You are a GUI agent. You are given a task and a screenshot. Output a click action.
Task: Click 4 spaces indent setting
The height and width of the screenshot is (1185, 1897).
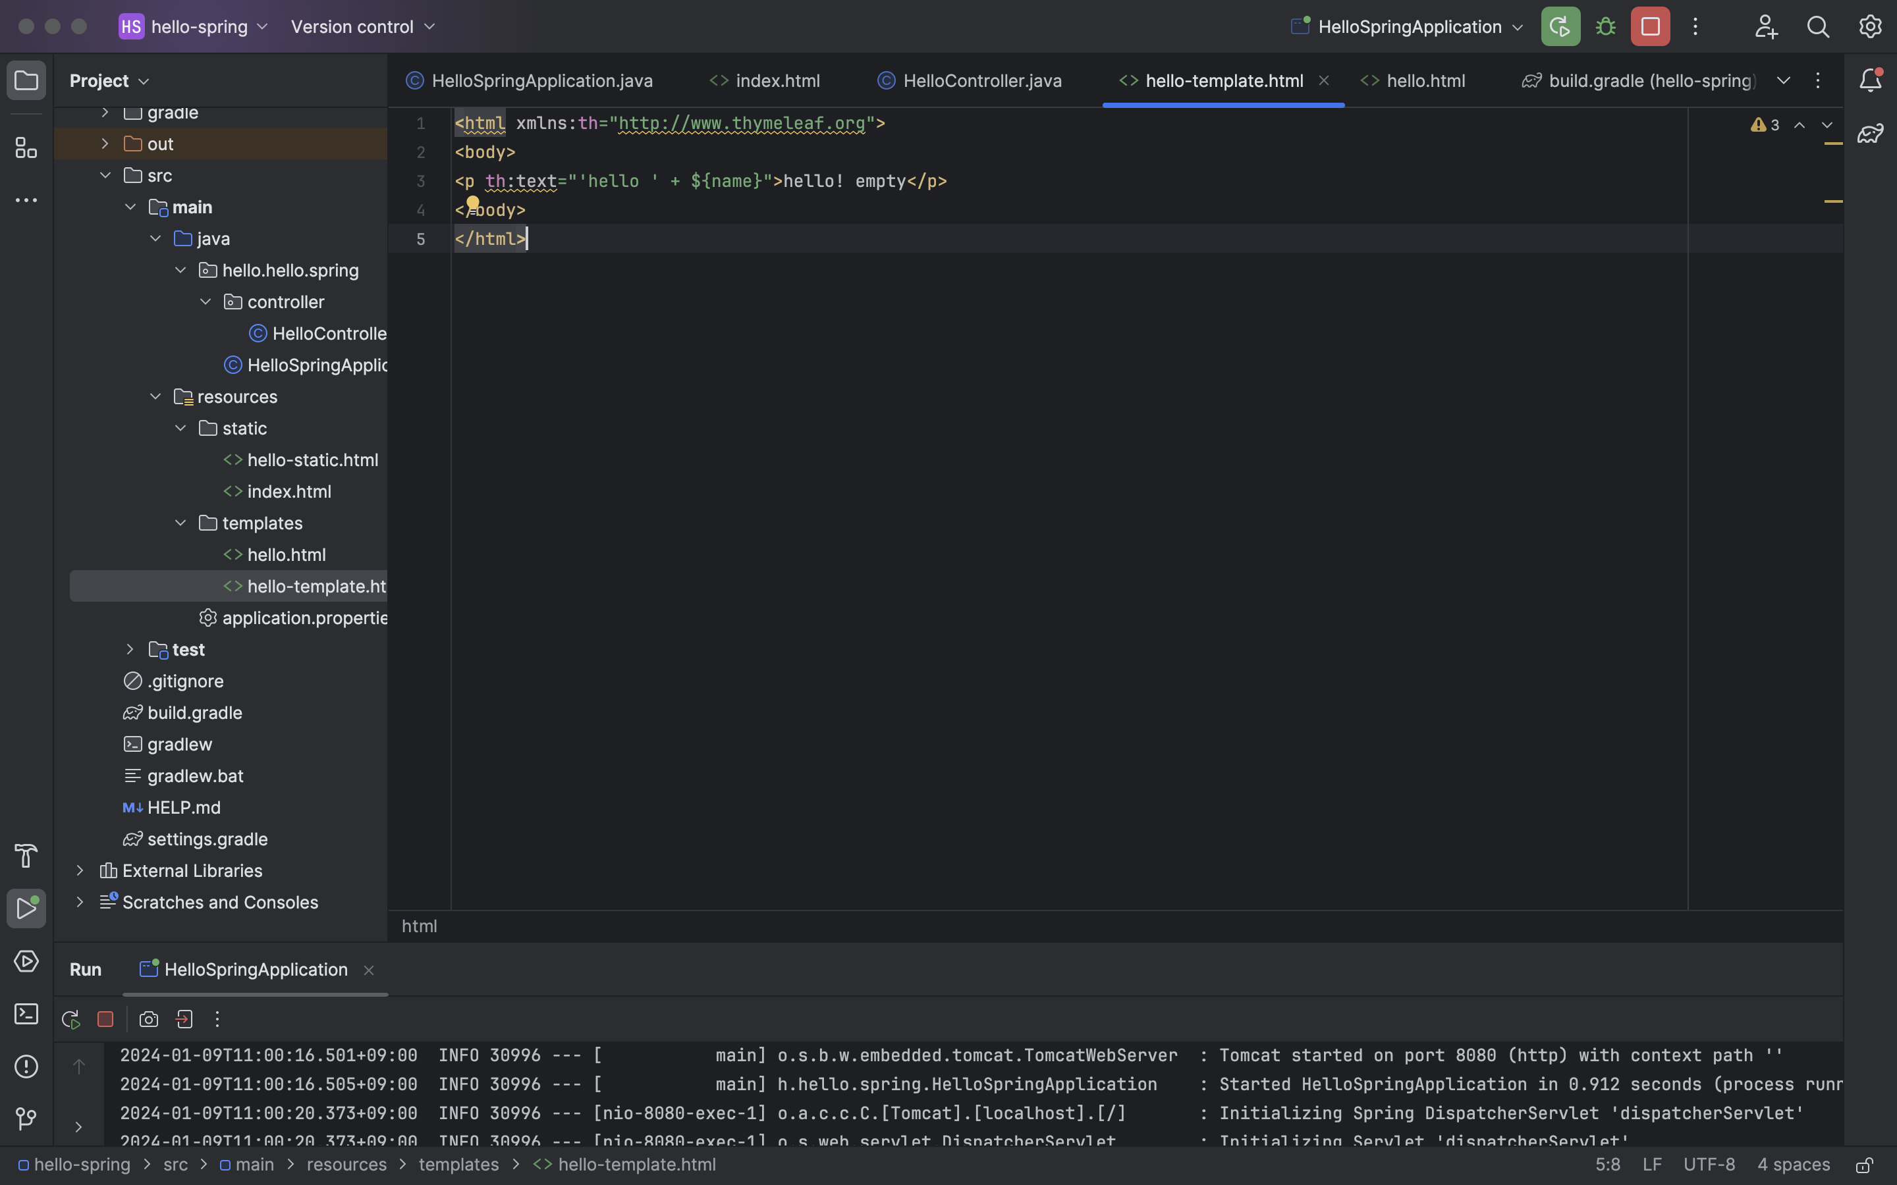click(1794, 1165)
